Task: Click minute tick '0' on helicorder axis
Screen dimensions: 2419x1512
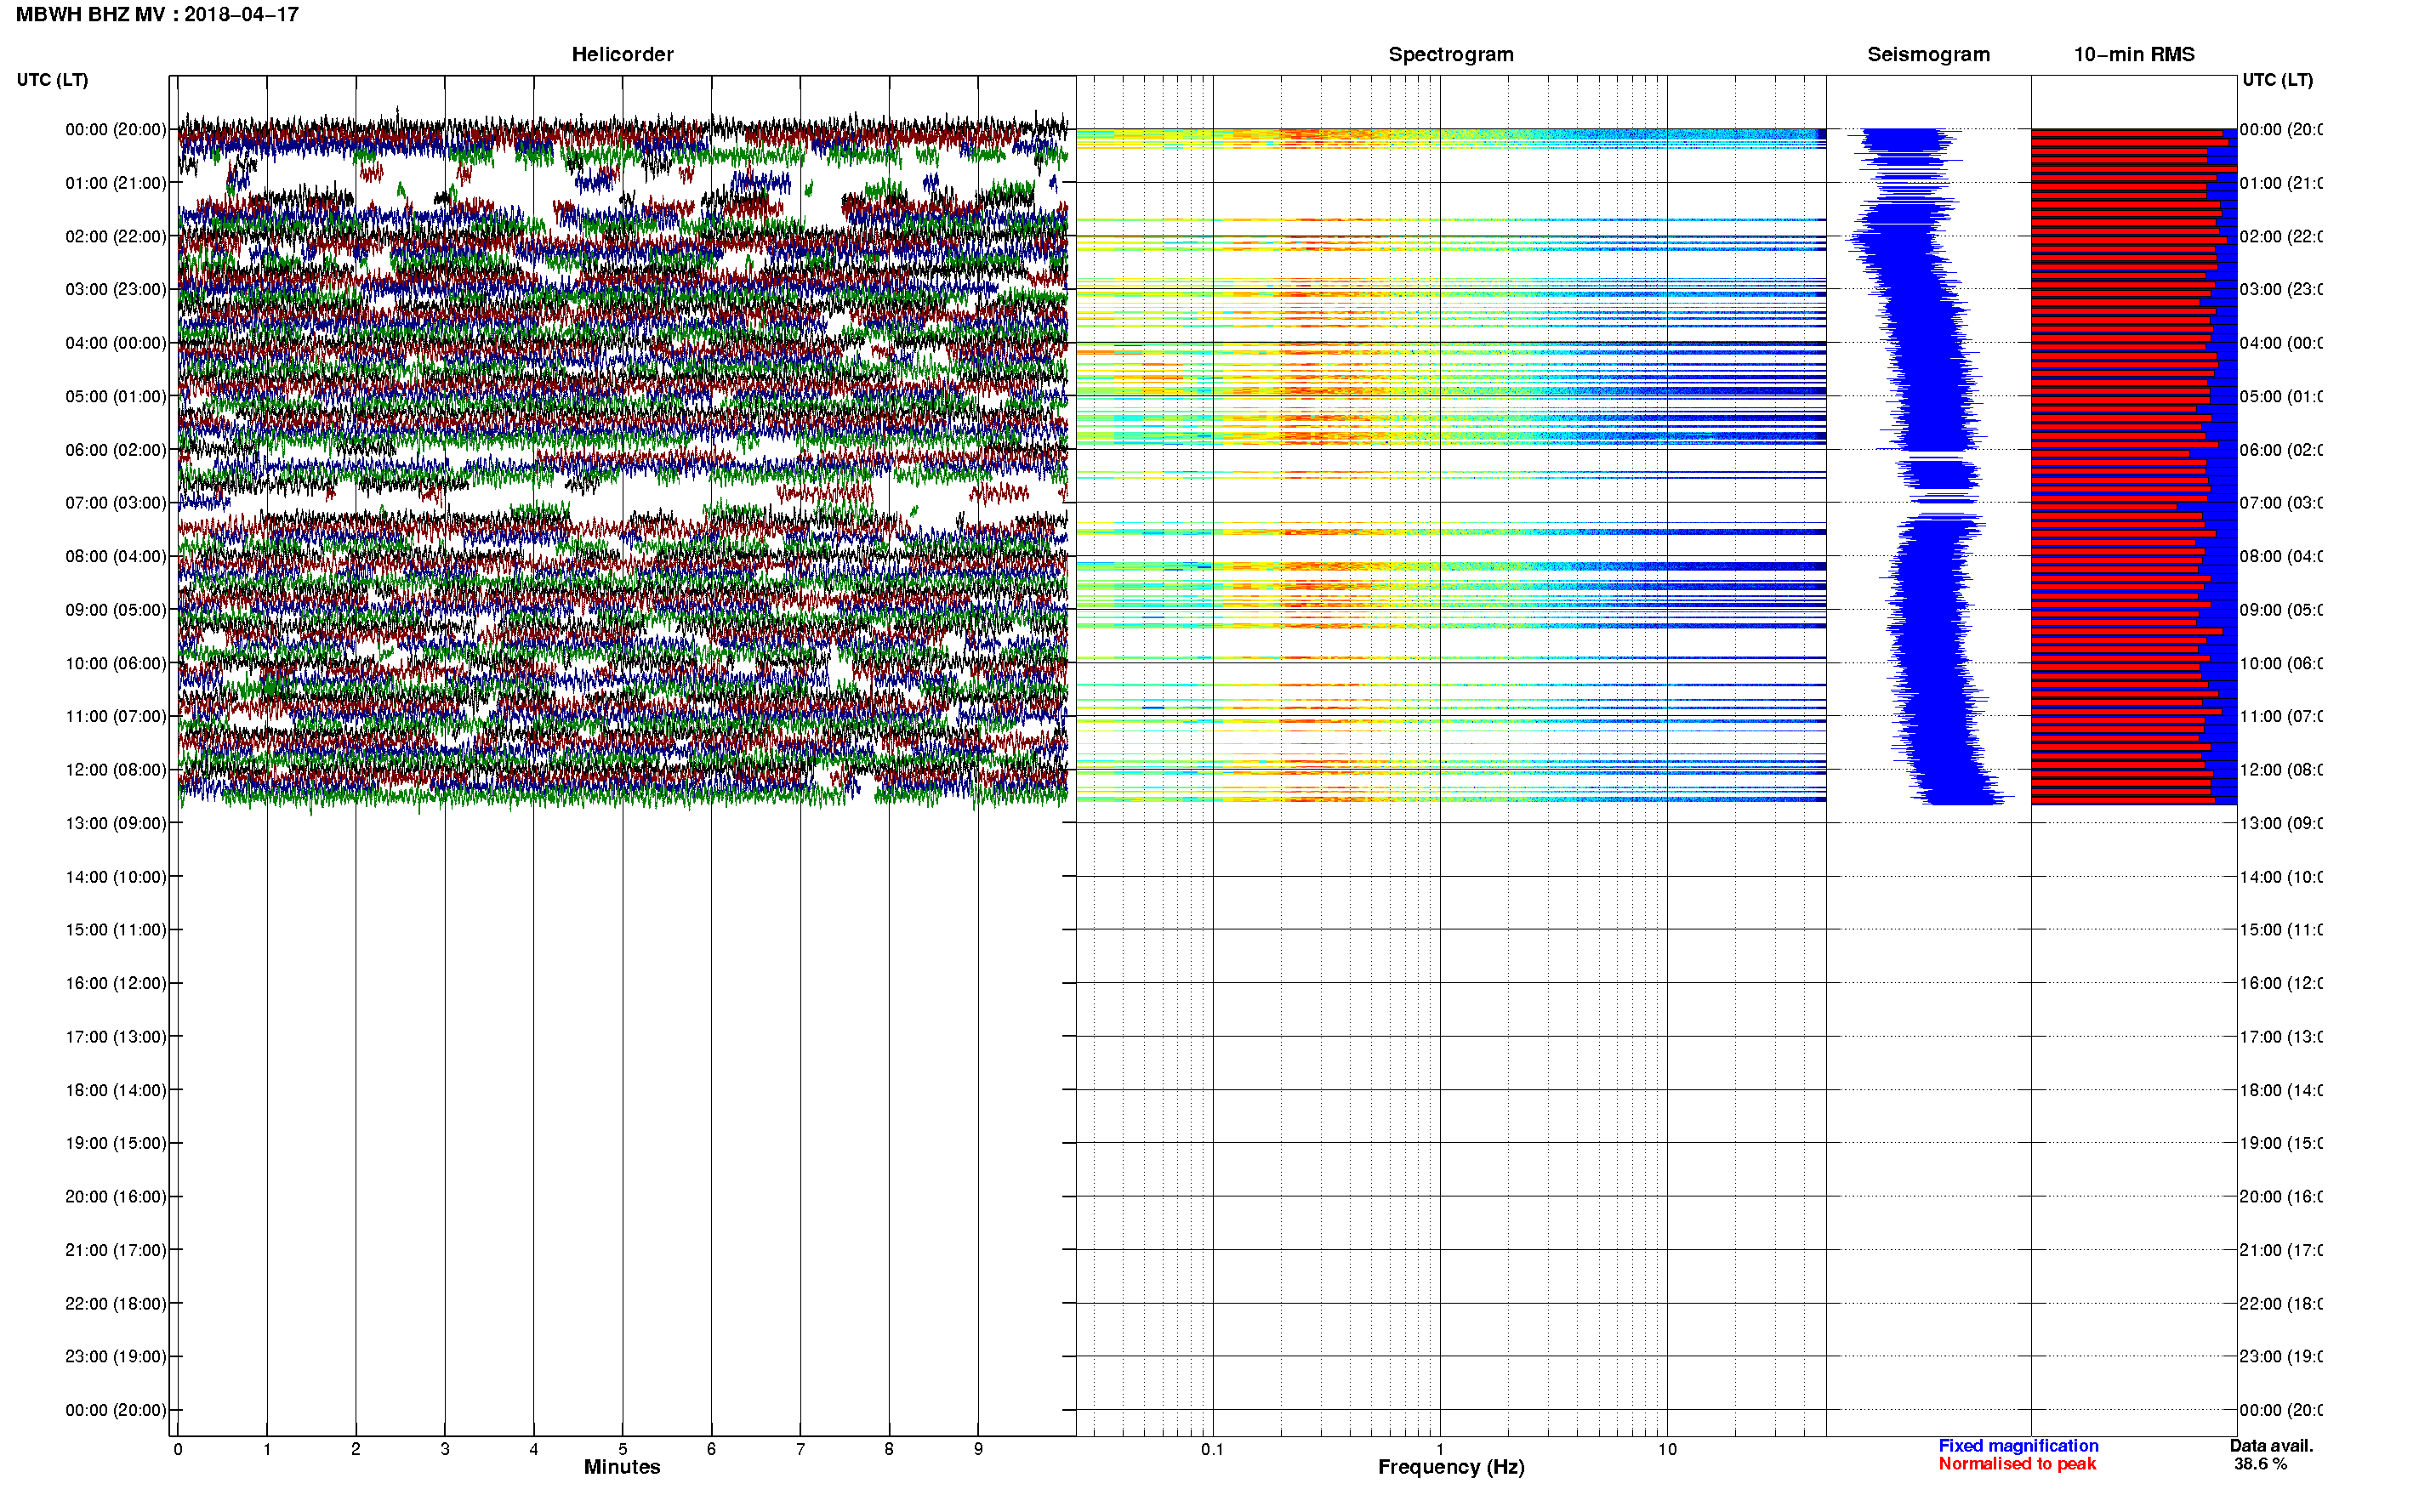Action: [178, 1449]
